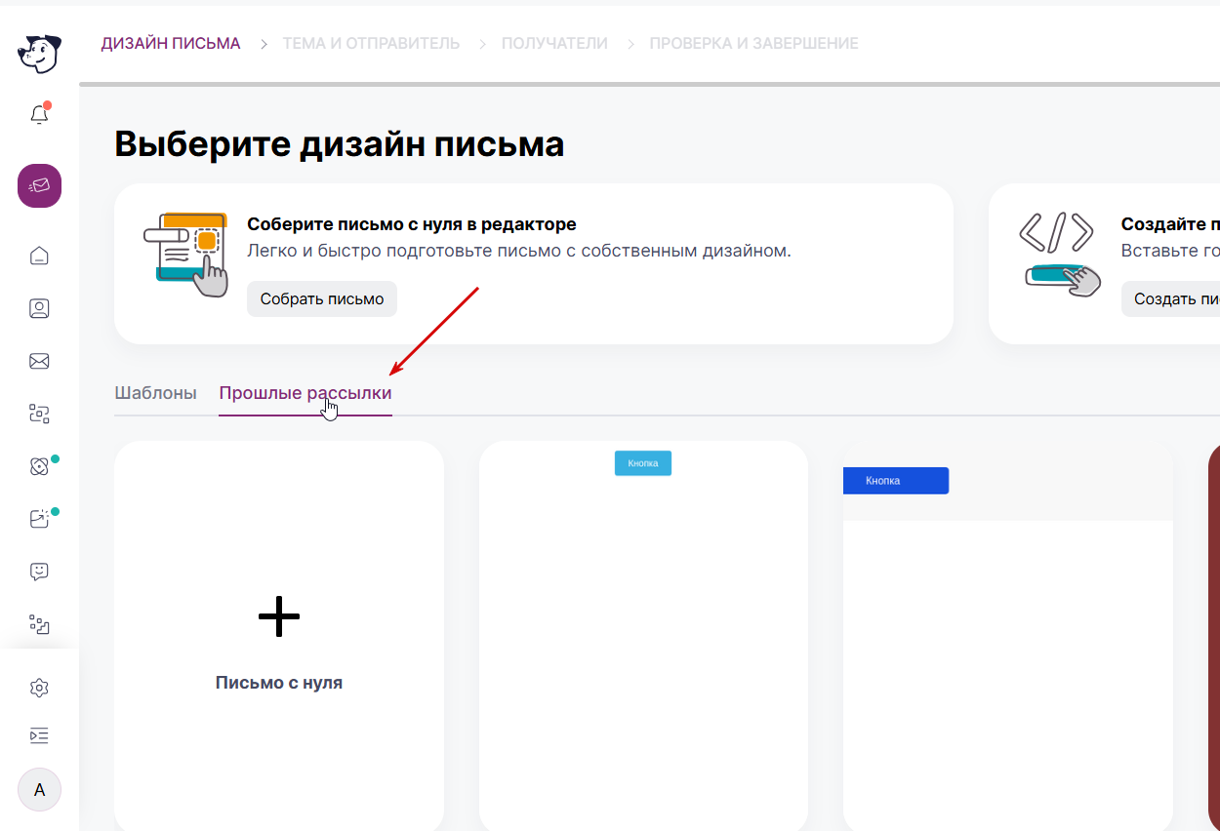Choose past mailing with light-blue Кнопка
The image size is (1220, 831).
click(643, 636)
